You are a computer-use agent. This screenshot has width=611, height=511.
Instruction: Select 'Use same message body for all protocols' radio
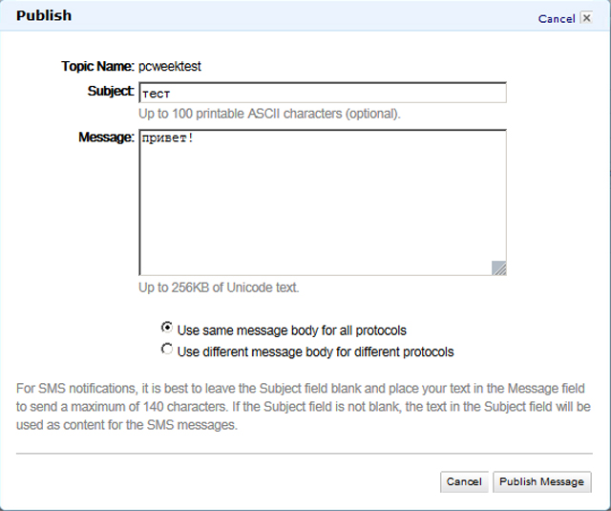click(x=167, y=328)
